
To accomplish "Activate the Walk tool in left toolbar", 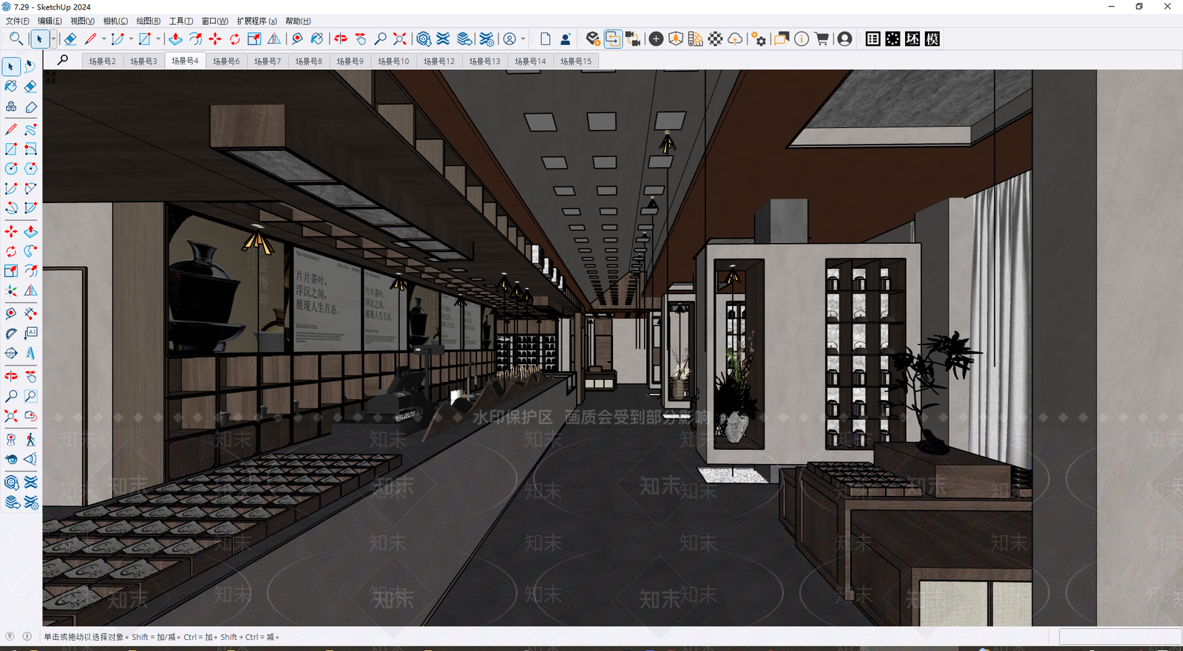I will pos(30,440).
